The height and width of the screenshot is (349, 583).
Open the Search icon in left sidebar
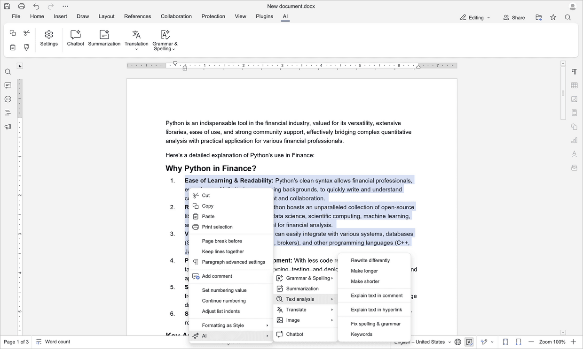point(8,72)
